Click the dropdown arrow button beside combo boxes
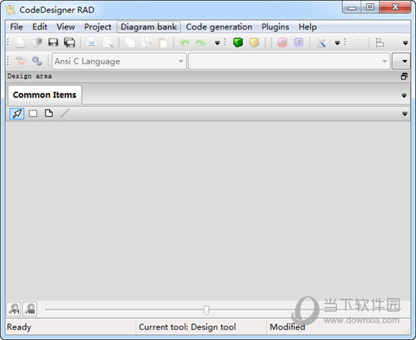Viewport: 416px width, 340px height. 401,61
